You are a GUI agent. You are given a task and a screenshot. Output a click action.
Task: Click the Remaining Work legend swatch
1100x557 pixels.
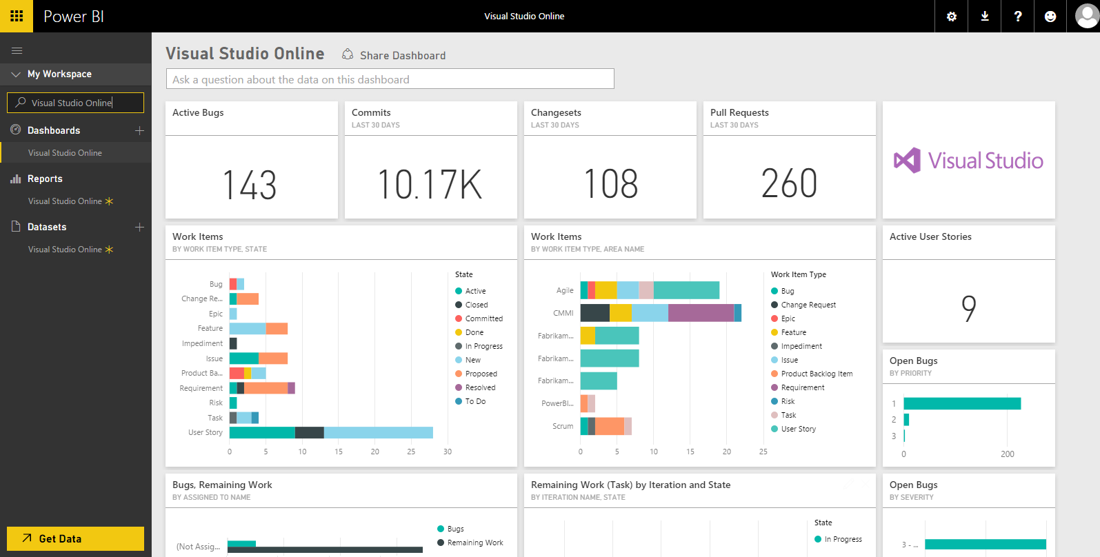[x=441, y=543]
